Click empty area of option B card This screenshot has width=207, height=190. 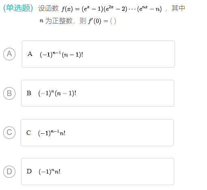click(124, 93)
